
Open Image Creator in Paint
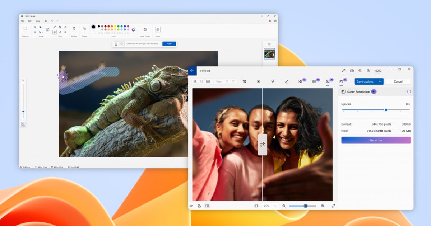pos(145,29)
